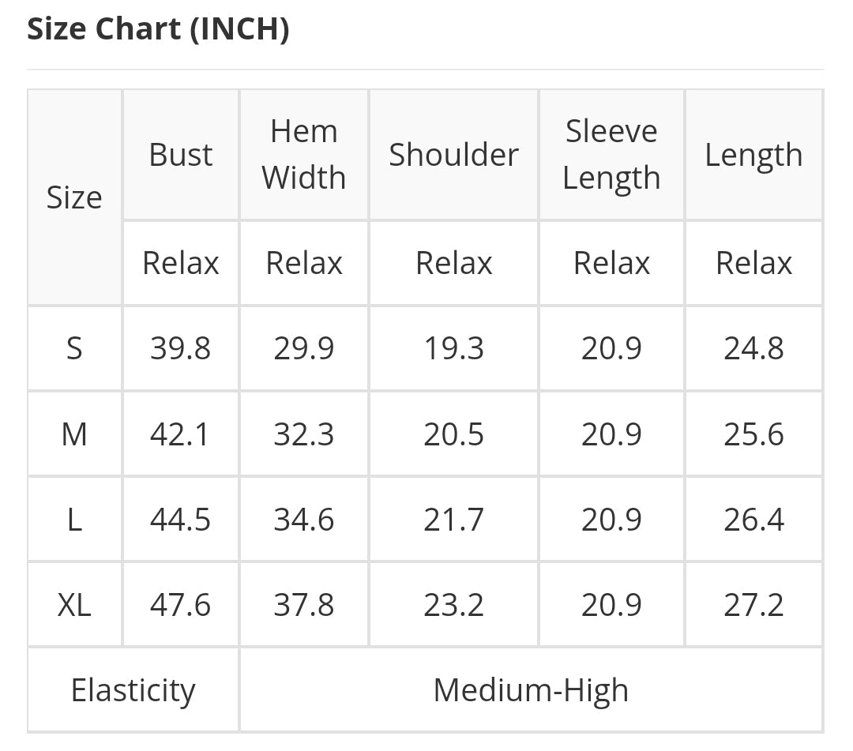Select the 25.6 length value for M
Image resolution: width=853 pixels, height=751 pixels.
click(753, 434)
